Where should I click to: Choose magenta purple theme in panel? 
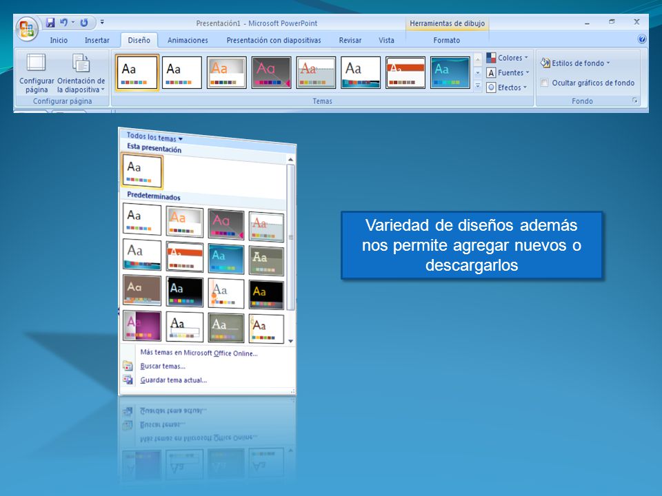pyautogui.click(x=142, y=326)
